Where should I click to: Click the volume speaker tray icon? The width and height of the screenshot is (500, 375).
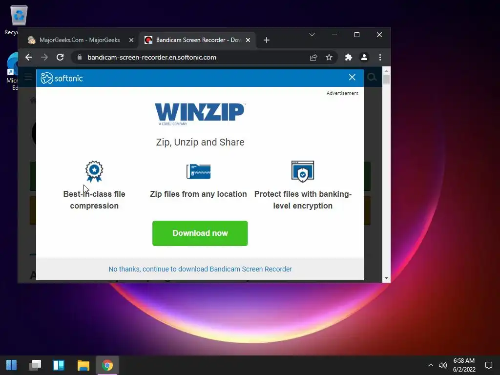pos(442,365)
